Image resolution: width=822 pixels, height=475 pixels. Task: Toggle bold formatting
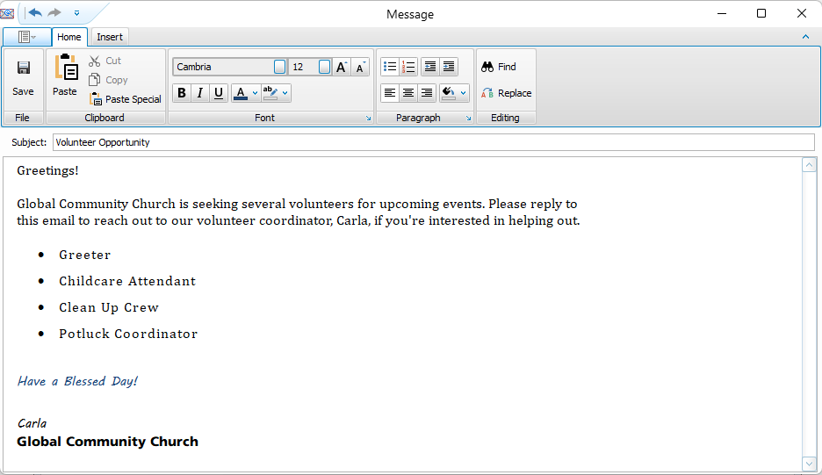click(x=181, y=93)
